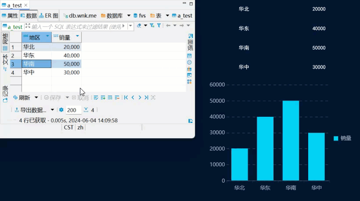The height and width of the screenshot is (201, 360).
Task: Click the record mode icon at left bottom
Action: pyautogui.click(x=5, y=100)
